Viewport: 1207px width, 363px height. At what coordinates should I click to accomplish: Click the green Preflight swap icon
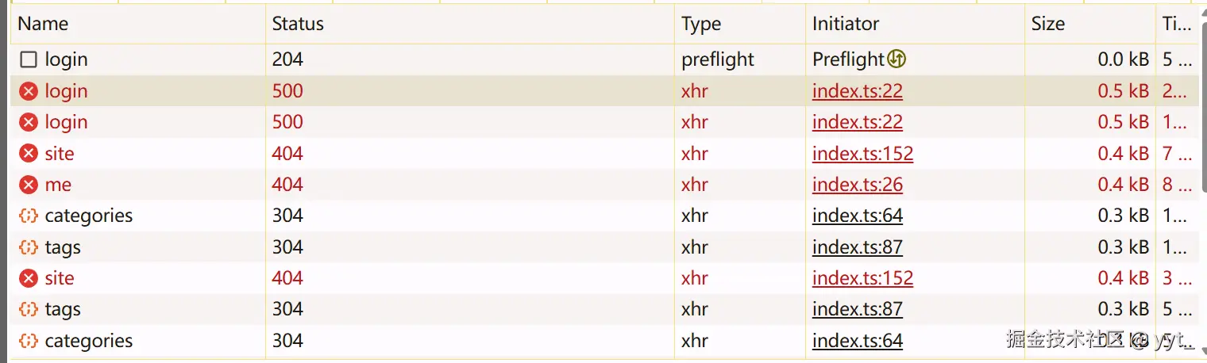tap(897, 59)
